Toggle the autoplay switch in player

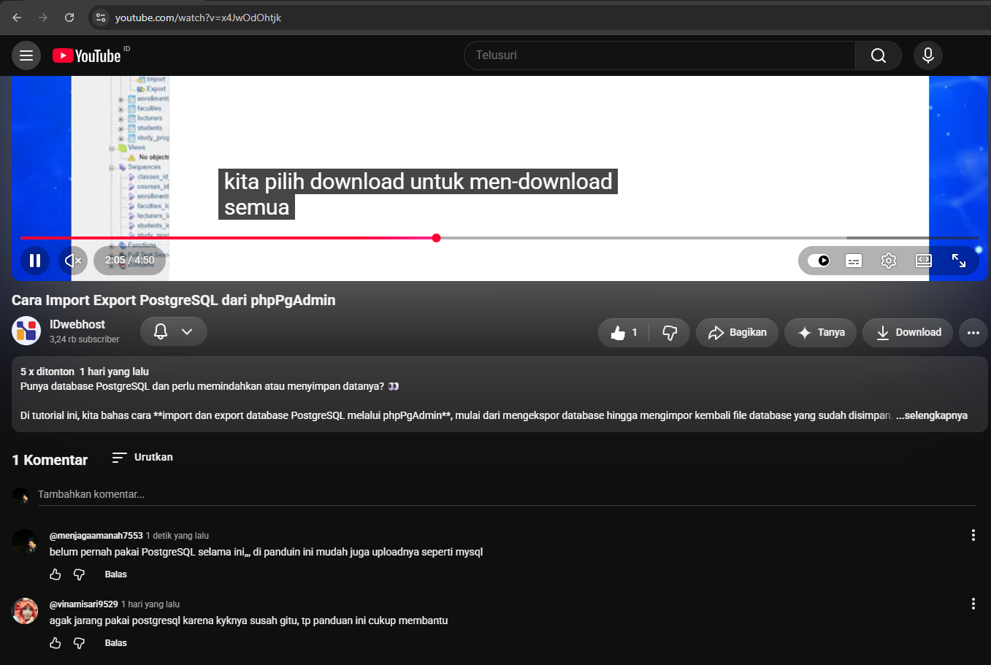tap(819, 261)
